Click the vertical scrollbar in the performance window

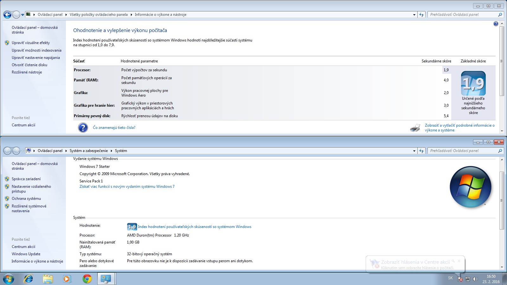[x=502, y=61]
